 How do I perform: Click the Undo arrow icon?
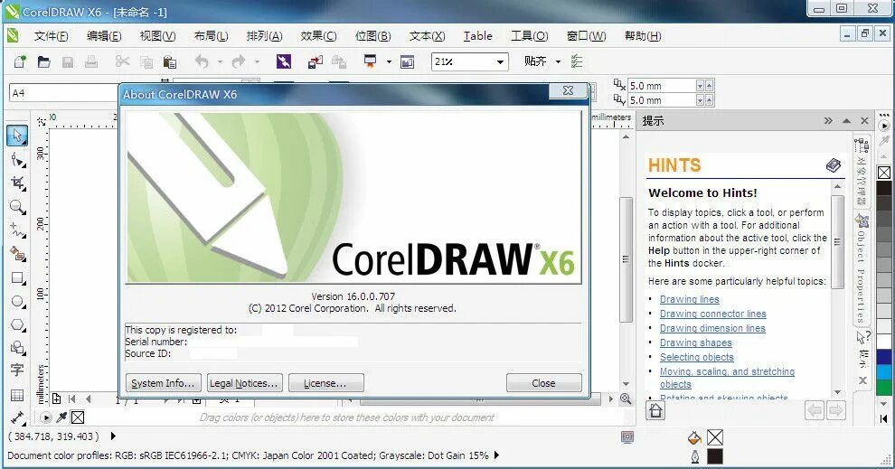(202, 61)
